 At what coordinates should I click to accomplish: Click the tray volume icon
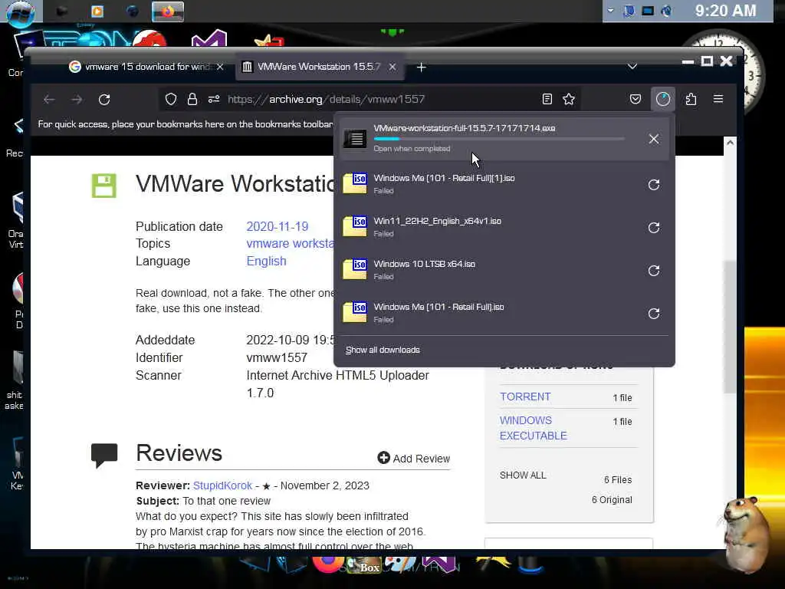666,11
